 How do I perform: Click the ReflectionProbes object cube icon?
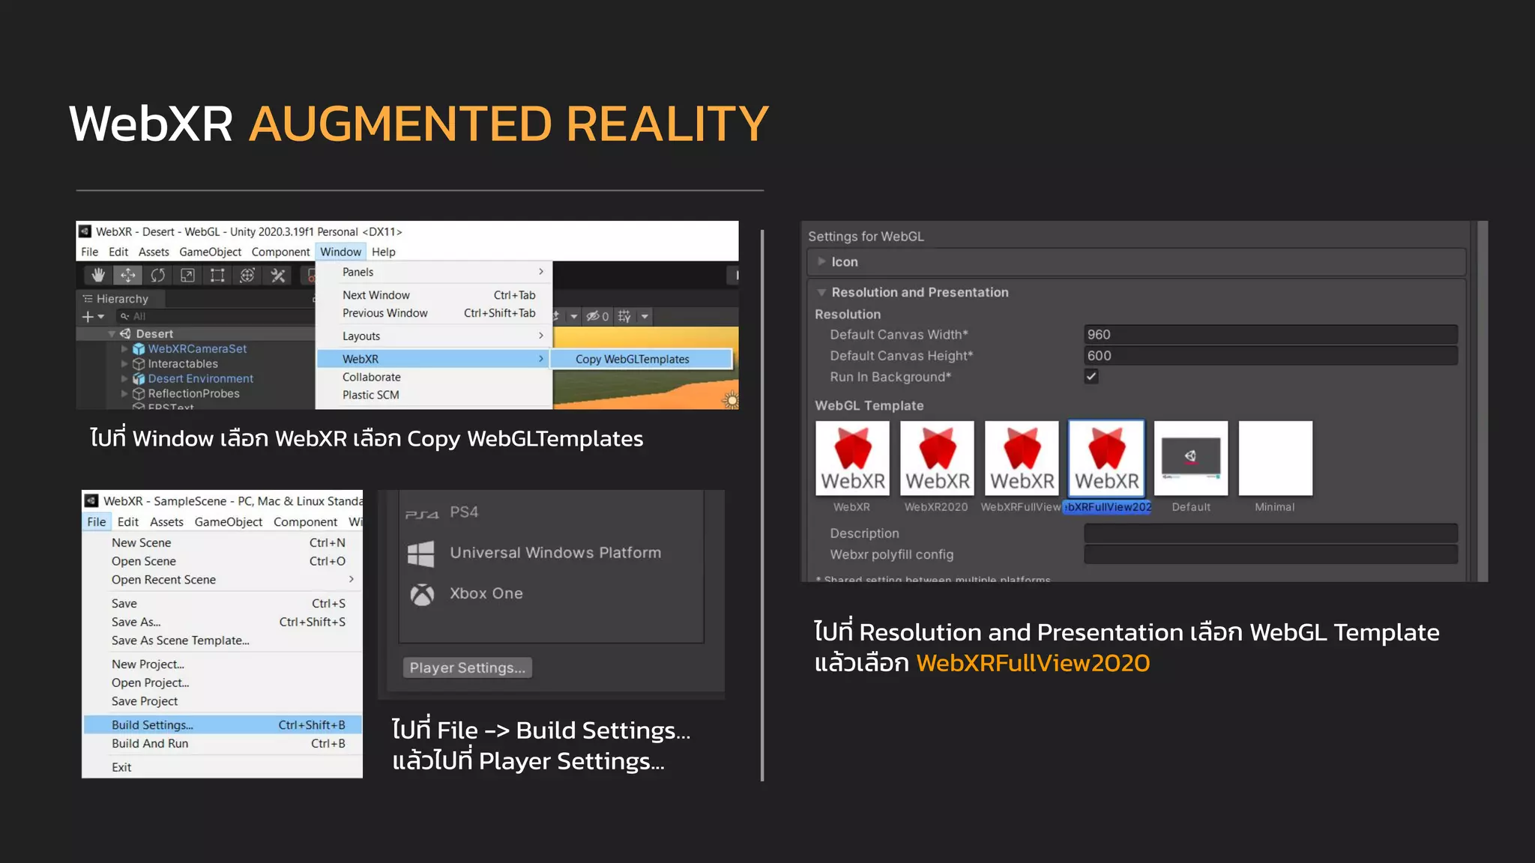click(139, 394)
